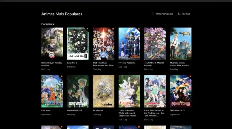Open the Mais Populares sort dropdown
Viewport: 232px width, 129px height.
(162, 14)
